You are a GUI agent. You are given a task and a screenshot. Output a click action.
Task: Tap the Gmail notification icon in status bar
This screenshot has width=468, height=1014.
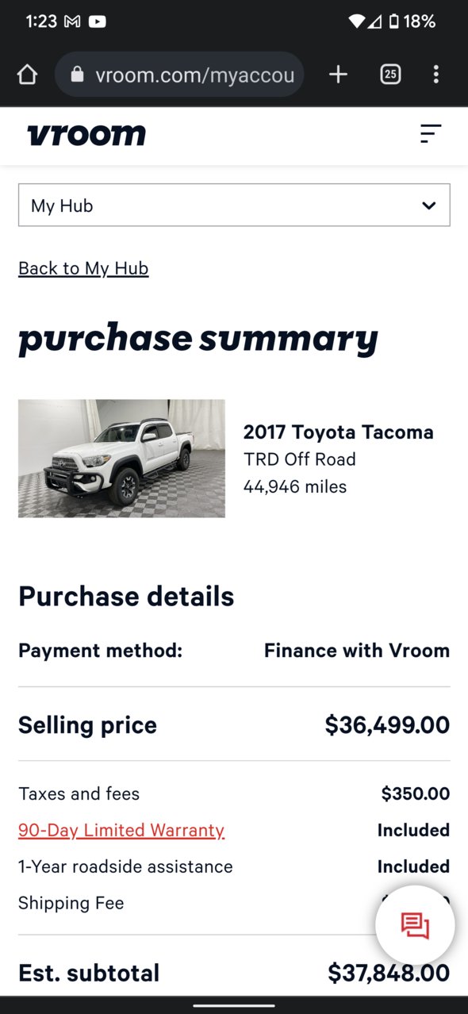[72, 21]
